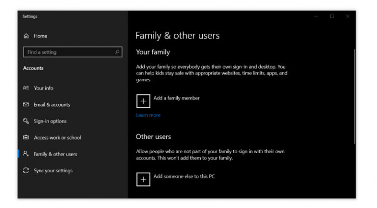Image resolution: width=377 pixels, height=208 pixels.
Task: Close the Settings window
Action: 348,16
